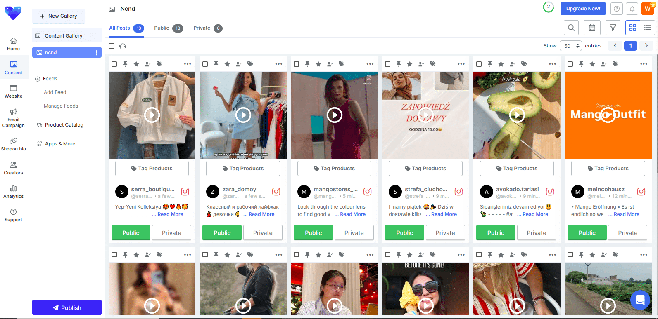The width and height of the screenshot is (658, 319).
Task: Pin the serra_boutique post
Action: click(125, 64)
